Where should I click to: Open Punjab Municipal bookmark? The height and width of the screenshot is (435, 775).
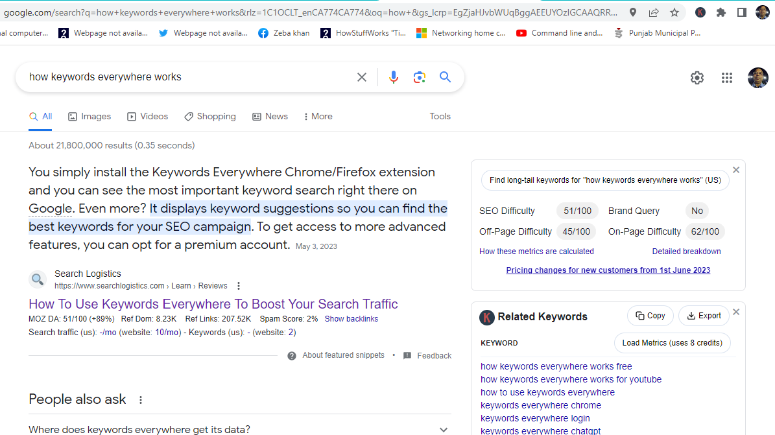658,33
